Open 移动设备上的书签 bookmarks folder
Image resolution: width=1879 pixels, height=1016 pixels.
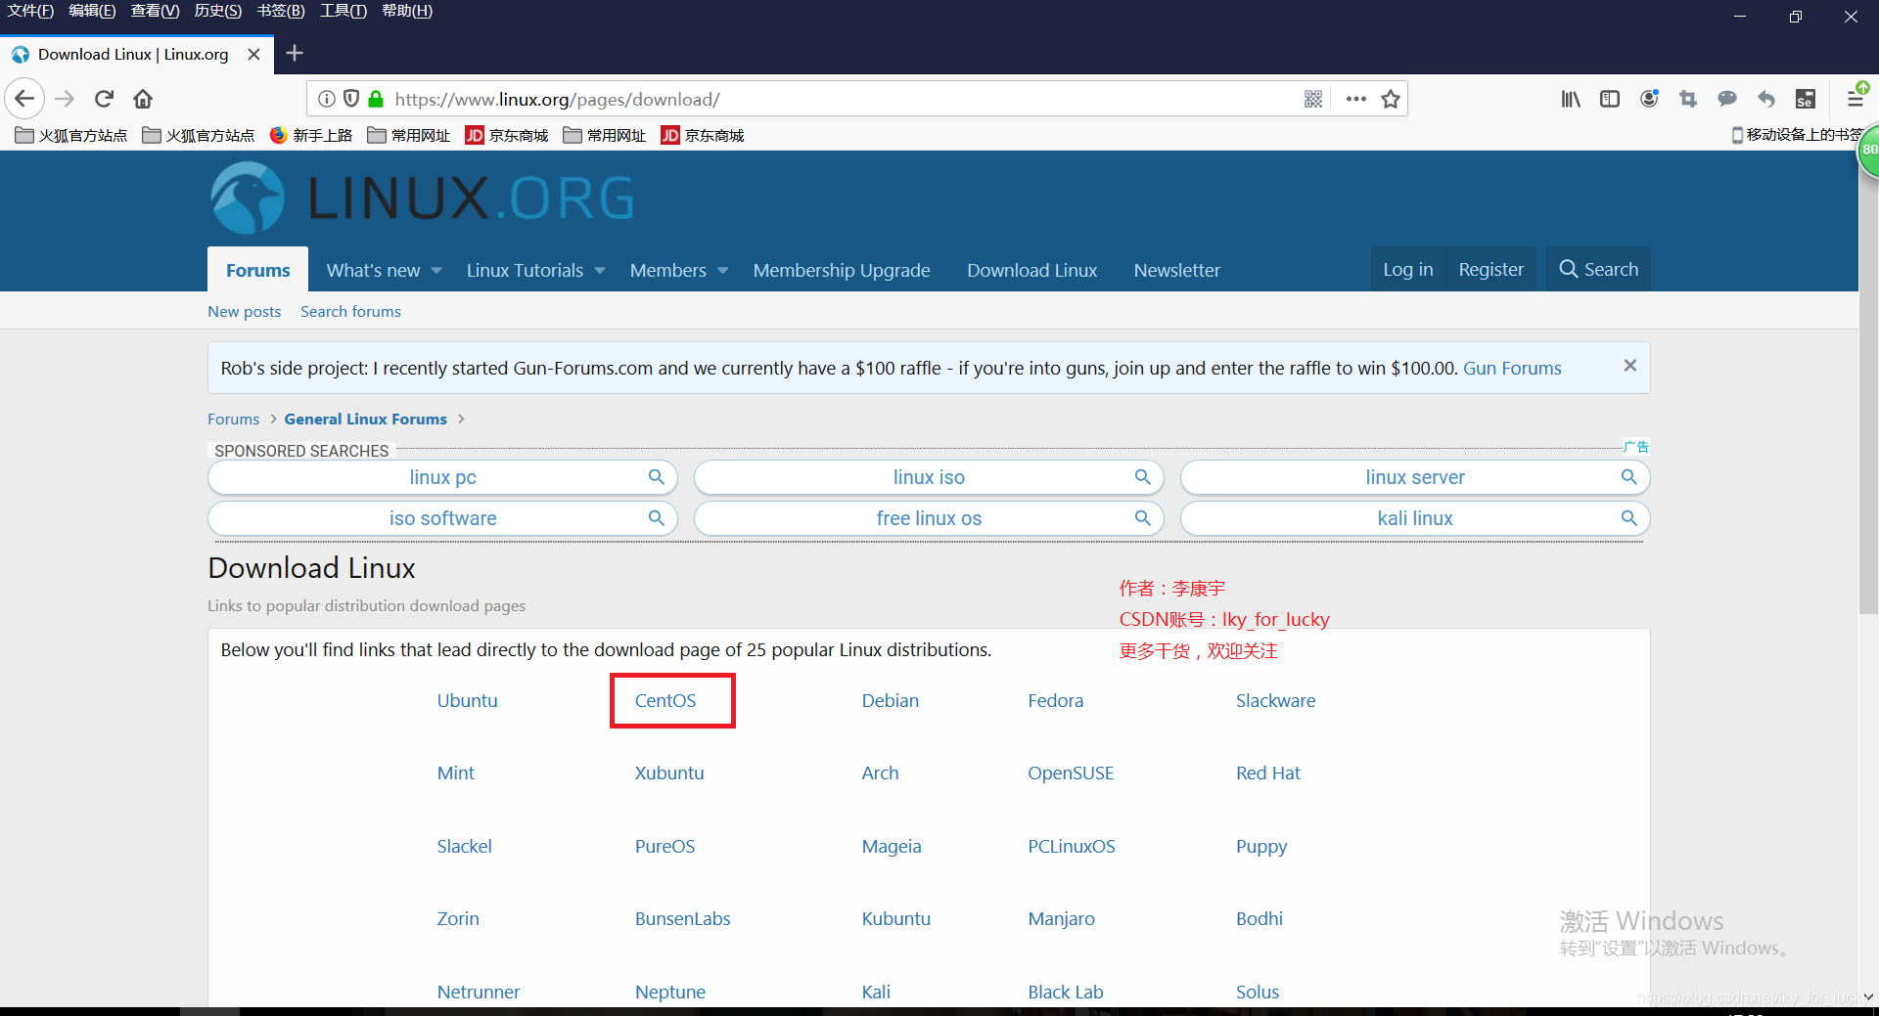coord(1797,135)
